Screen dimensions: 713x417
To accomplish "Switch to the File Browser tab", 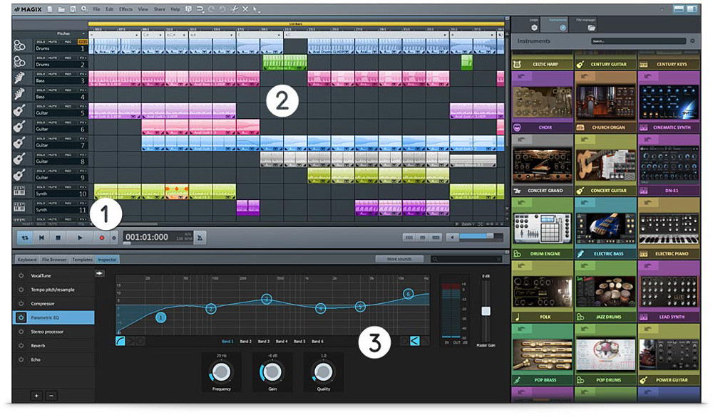I will (54, 260).
